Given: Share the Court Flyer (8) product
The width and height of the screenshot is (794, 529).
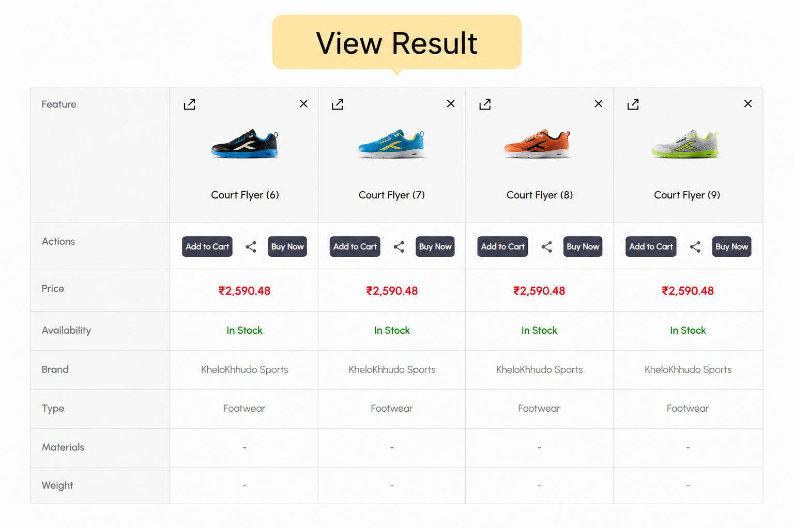Looking at the screenshot, I should pos(547,247).
